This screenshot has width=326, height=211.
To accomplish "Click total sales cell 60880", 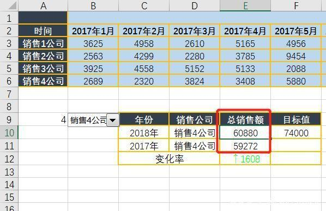I will point(245,132).
